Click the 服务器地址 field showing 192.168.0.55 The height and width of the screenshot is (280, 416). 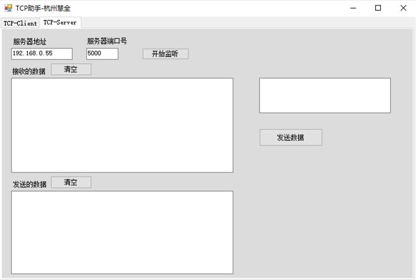click(x=41, y=53)
